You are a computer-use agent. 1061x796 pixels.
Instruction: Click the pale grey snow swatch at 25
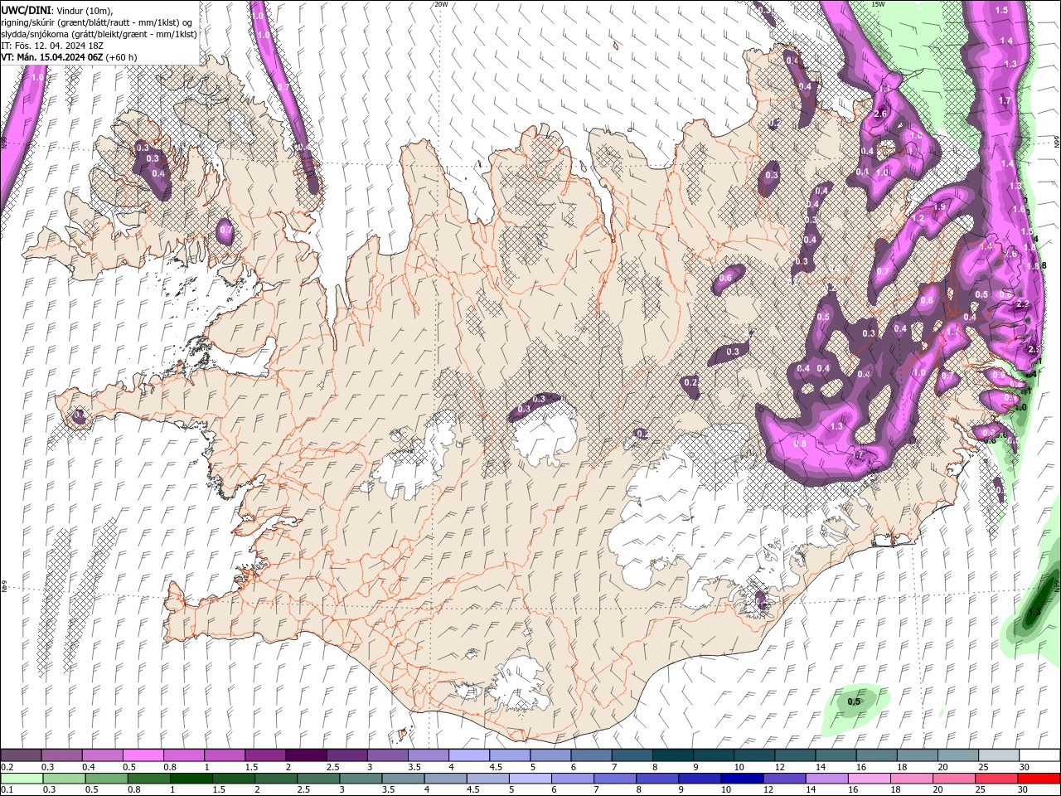pyautogui.click(x=999, y=755)
